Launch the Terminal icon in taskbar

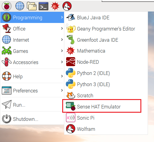pos(43,6)
